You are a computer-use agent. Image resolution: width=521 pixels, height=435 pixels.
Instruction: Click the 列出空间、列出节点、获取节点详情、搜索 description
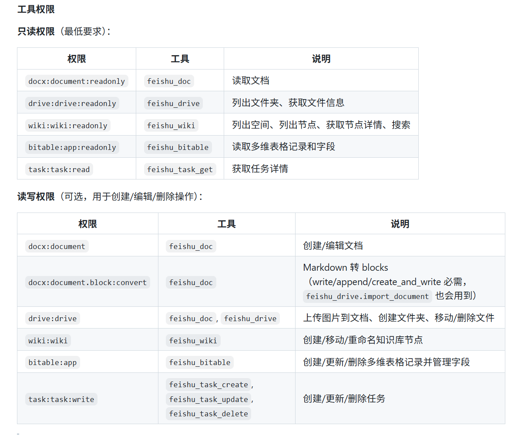pos(321,125)
